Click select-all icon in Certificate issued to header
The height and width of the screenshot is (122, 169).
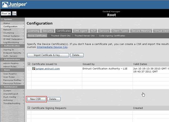point(29,64)
